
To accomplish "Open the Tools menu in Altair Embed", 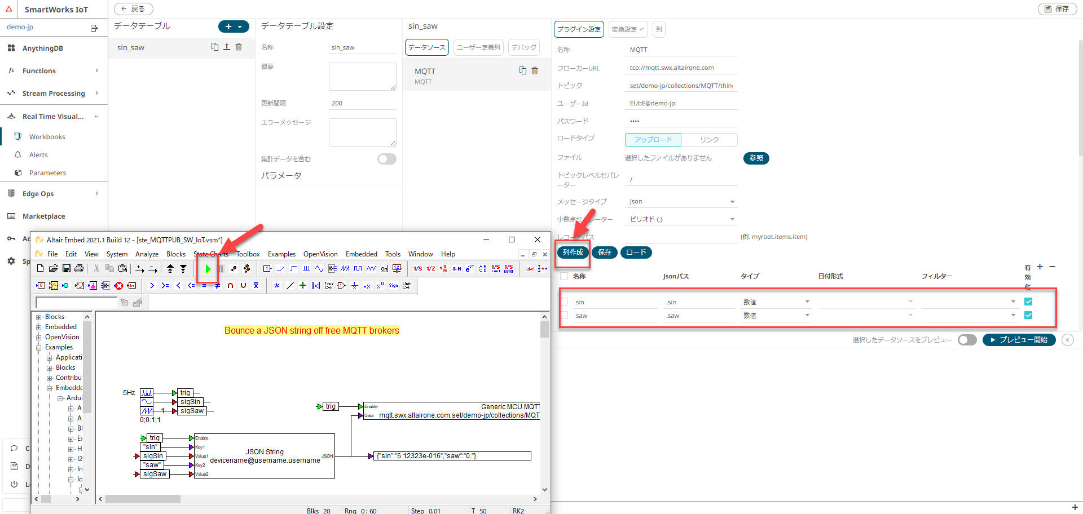I will (x=393, y=254).
